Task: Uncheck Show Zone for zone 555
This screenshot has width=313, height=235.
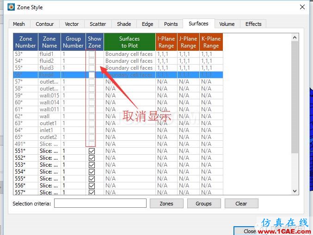Action: (92, 179)
